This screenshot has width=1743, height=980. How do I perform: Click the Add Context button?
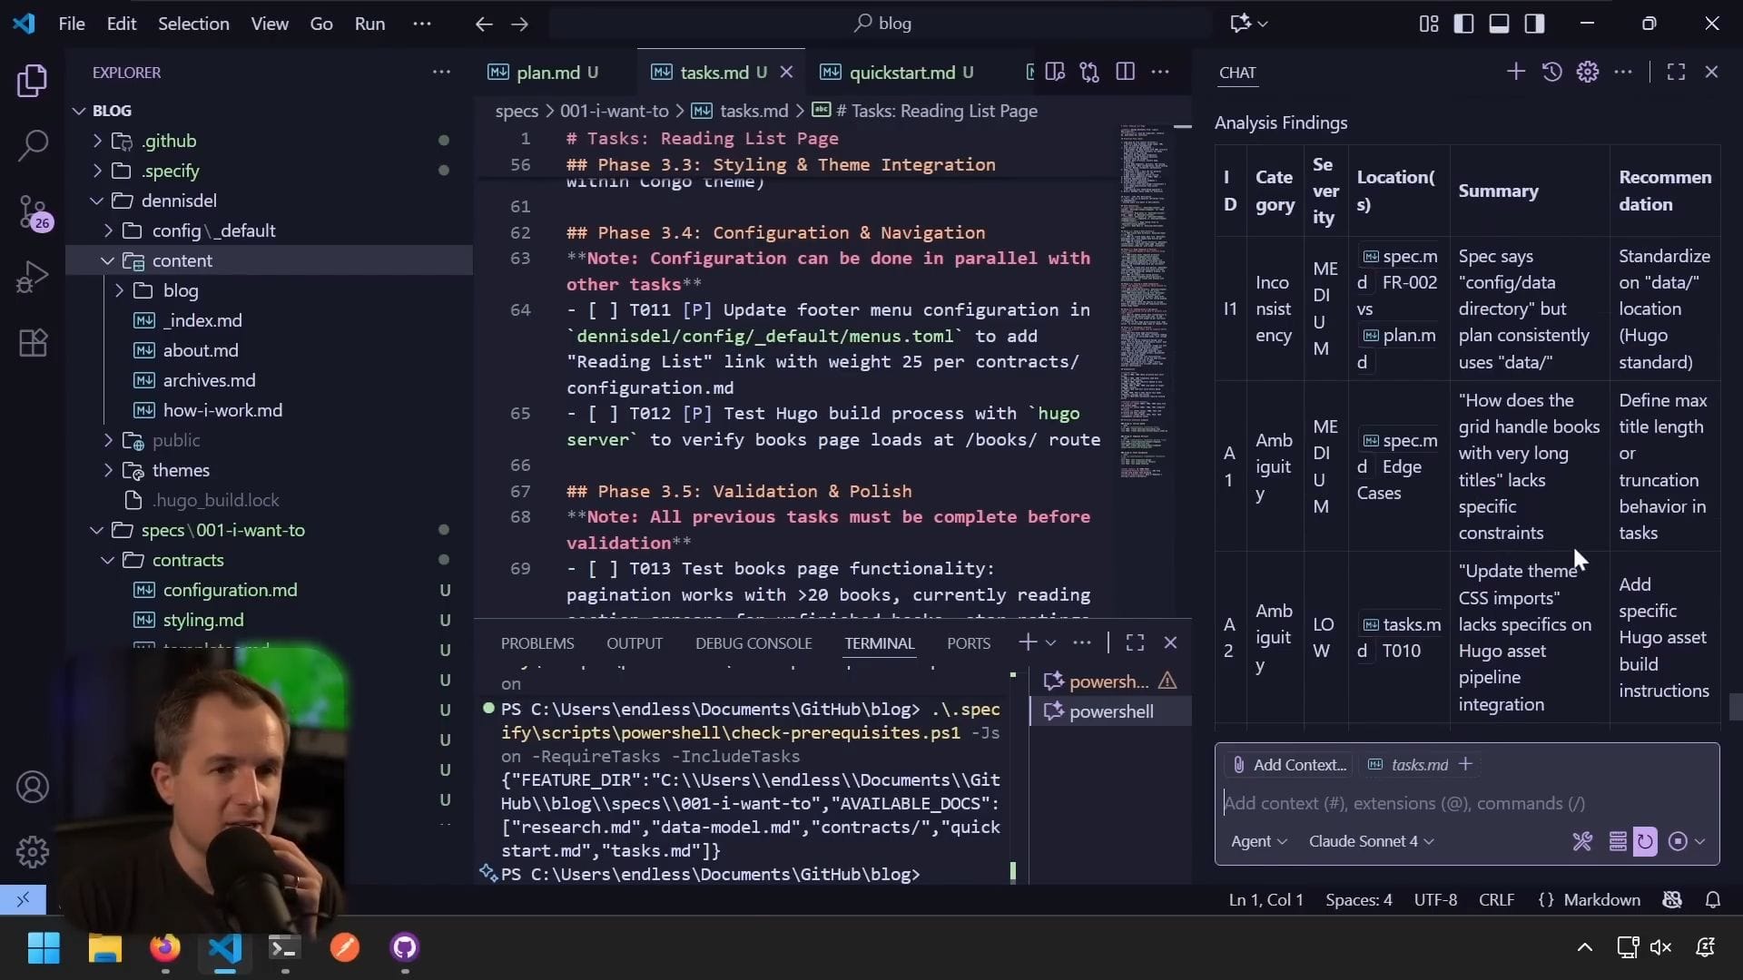coord(1288,765)
